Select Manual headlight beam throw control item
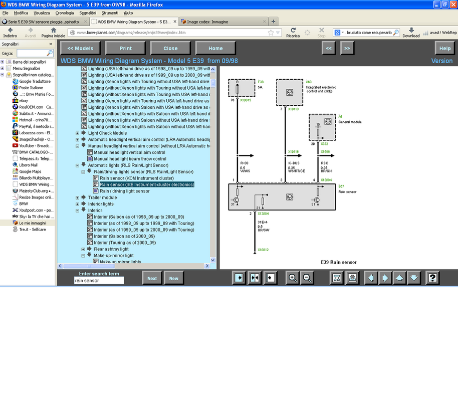Image resolution: width=458 pixels, height=401 pixels. tap(130, 159)
